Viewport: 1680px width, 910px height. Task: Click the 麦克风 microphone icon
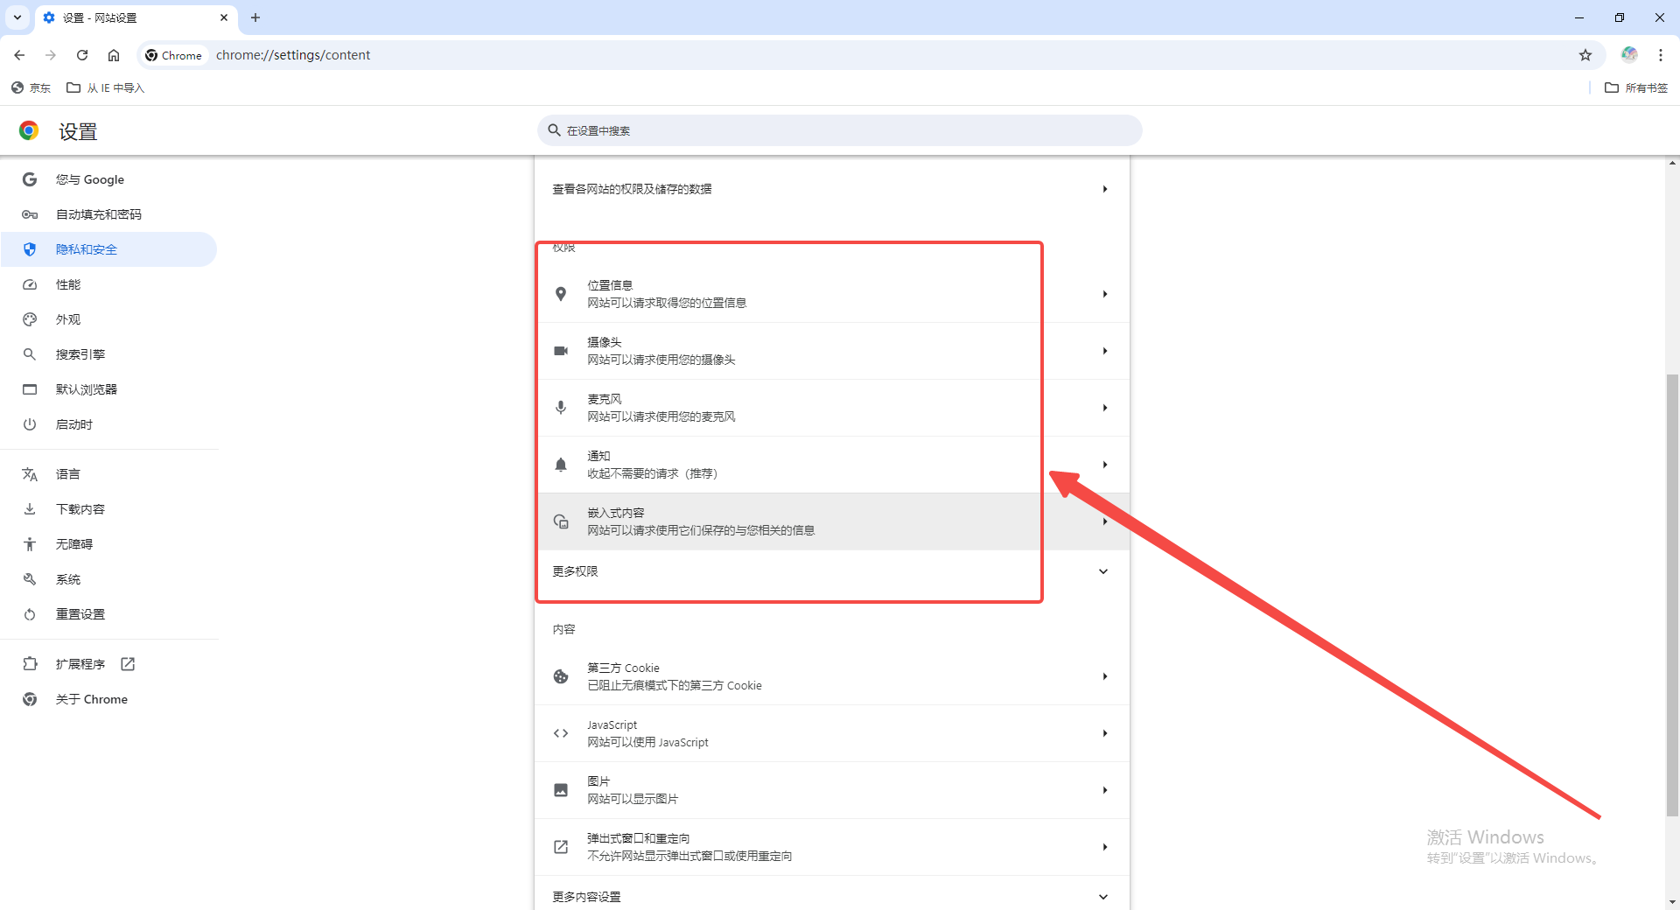(x=561, y=408)
